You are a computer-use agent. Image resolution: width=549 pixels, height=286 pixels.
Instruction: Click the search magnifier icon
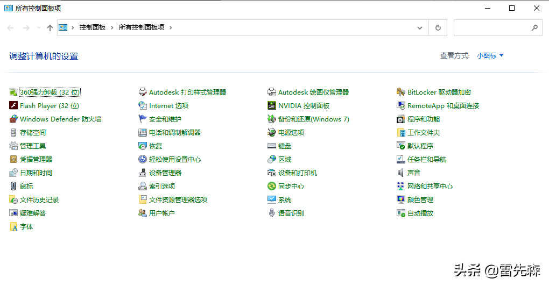tap(534, 27)
